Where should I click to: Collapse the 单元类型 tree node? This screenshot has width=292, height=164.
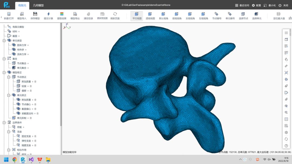coord(4,40)
